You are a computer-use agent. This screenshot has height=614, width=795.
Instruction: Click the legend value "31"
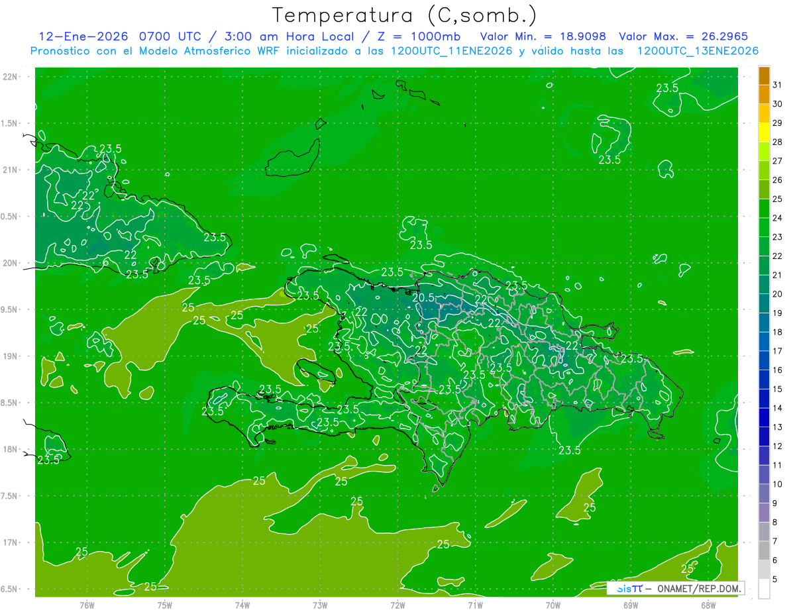click(778, 85)
